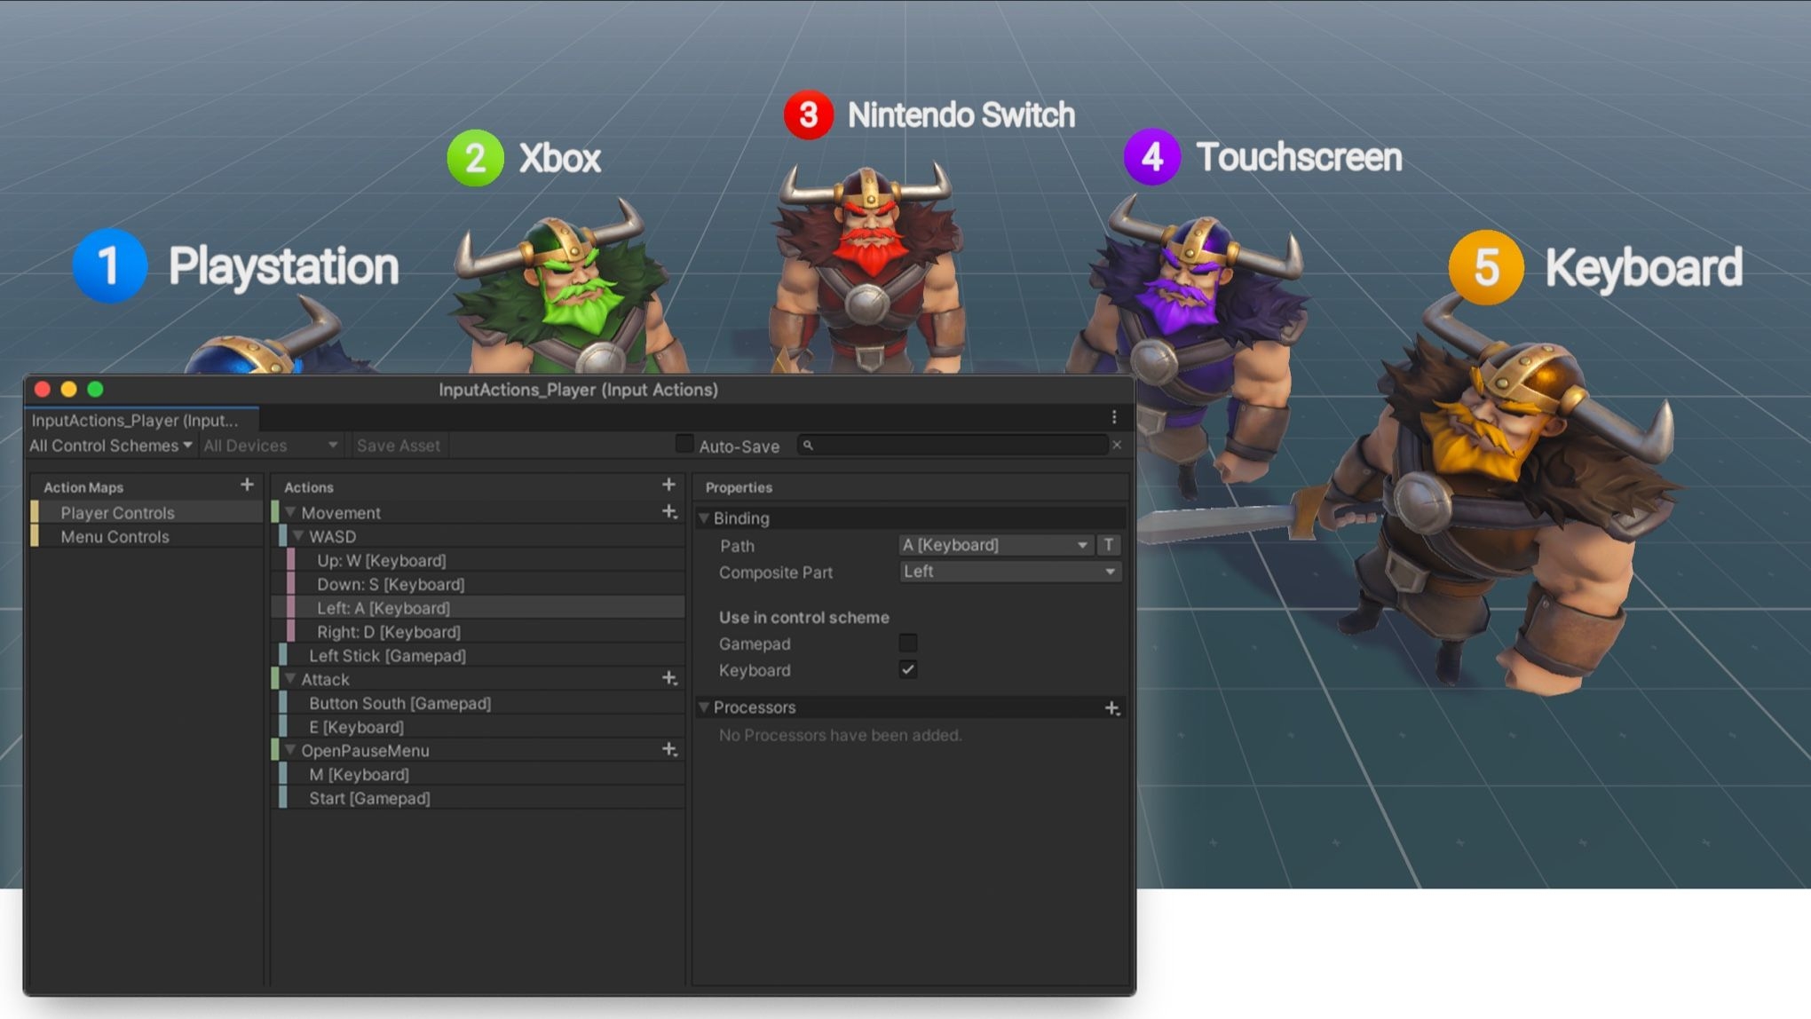Image resolution: width=1811 pixels, height=1019 pixels.
Task: Click the three-dot overflow menu icon
Action: (x=1113, y=415)
